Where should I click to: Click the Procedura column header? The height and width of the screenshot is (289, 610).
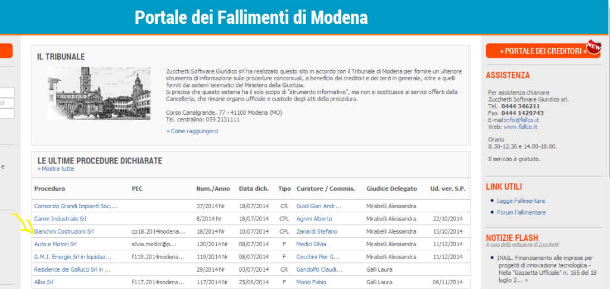click(50, 189)
